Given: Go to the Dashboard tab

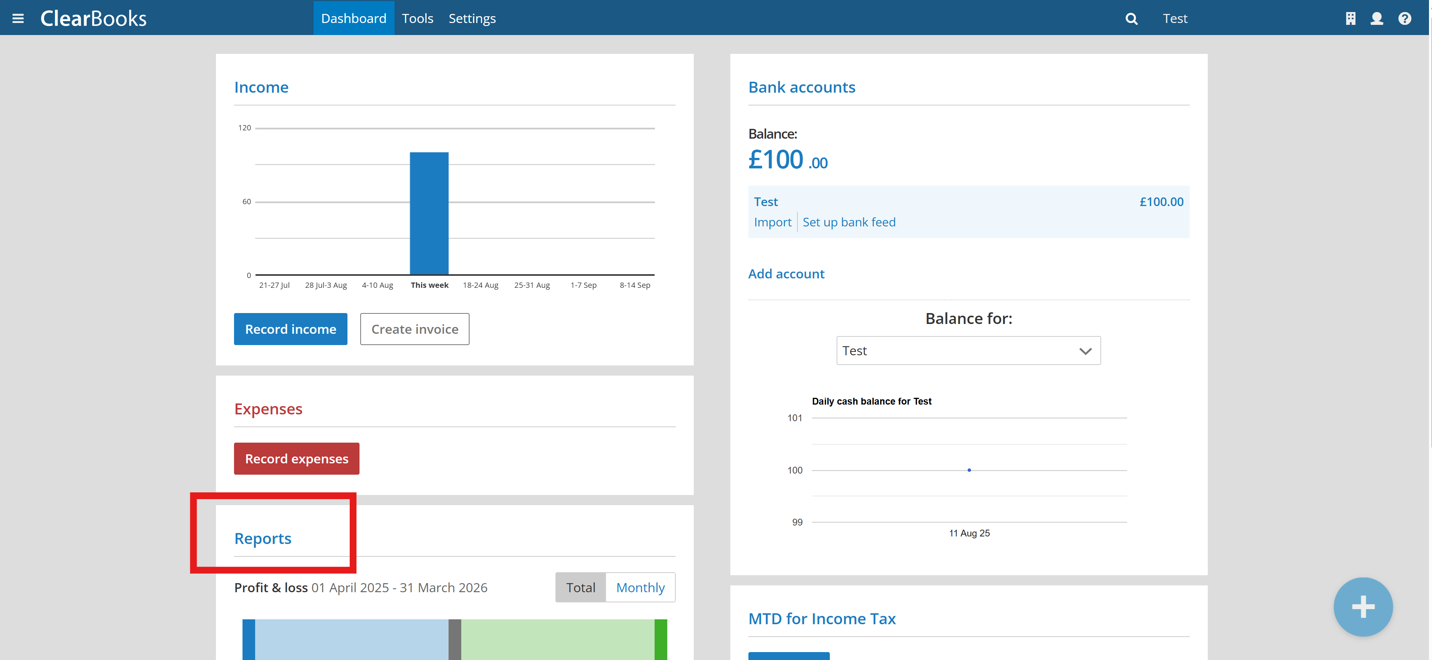Looking at the screenshot, I should coord(353,18).
